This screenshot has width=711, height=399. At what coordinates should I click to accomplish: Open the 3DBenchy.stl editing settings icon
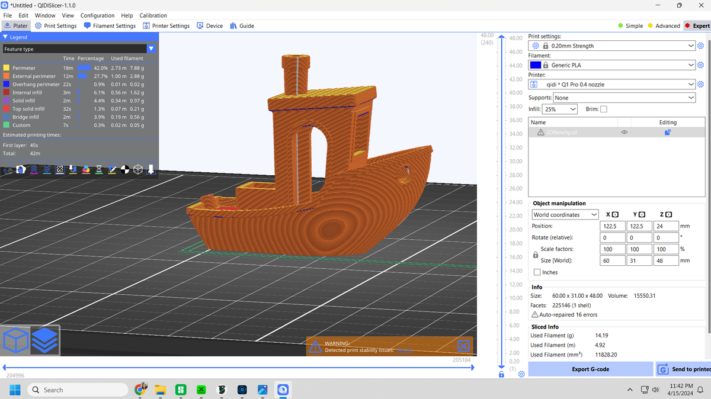pyautogui.click(x=667, y=133)
